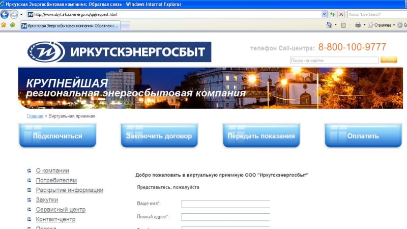407x229 pixels.
Task: Open a new blank tab
Action: (125, 26)
